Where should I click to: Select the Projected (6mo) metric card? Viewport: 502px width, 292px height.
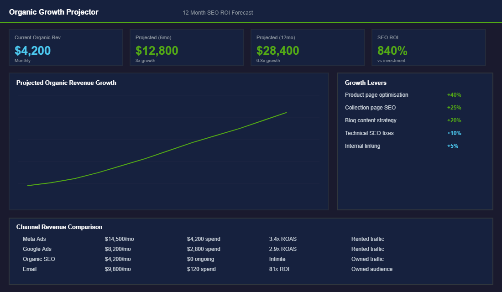(187, 47)
